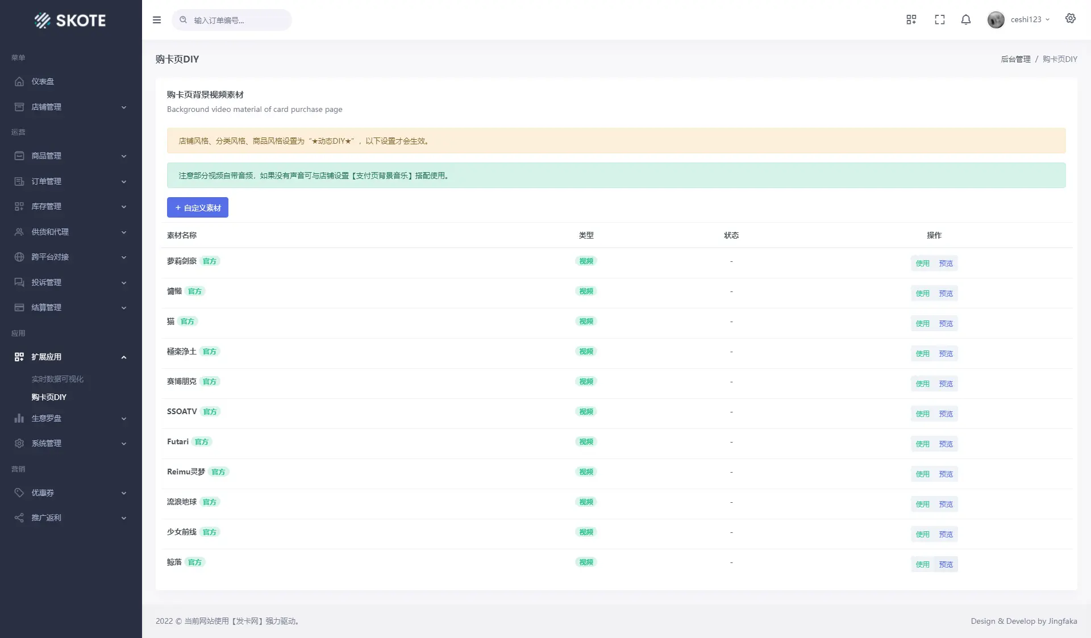The height and width of the screenshot is (638, 1091).
Task: Click the 推广返利 share icon
Action: pyautogui.click(x=19, y=518)
